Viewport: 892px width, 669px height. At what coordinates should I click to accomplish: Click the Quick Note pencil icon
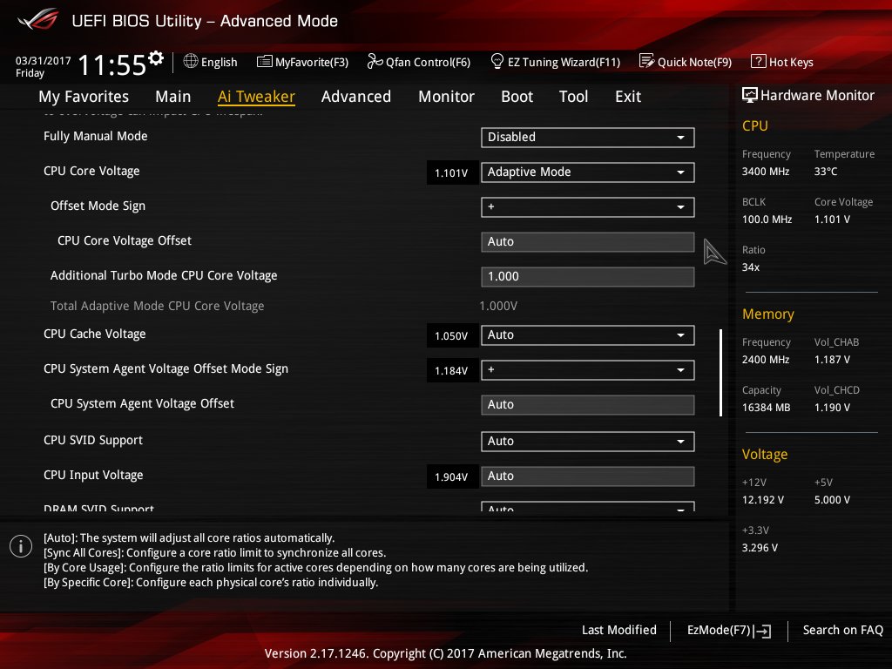[647, 61]
